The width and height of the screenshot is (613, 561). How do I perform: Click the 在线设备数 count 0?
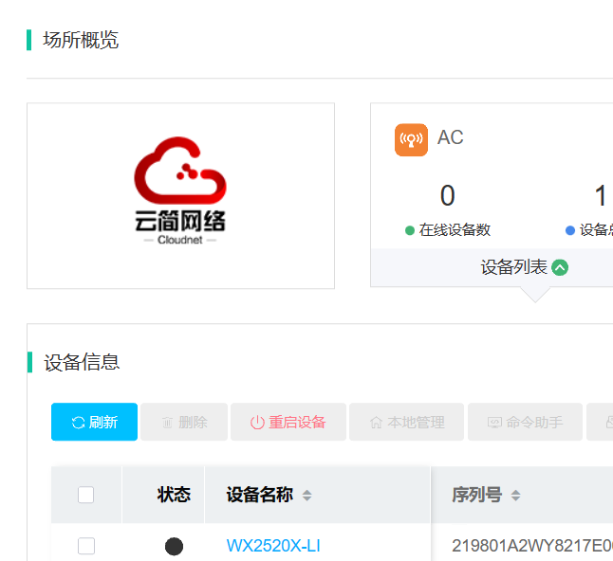448,195
